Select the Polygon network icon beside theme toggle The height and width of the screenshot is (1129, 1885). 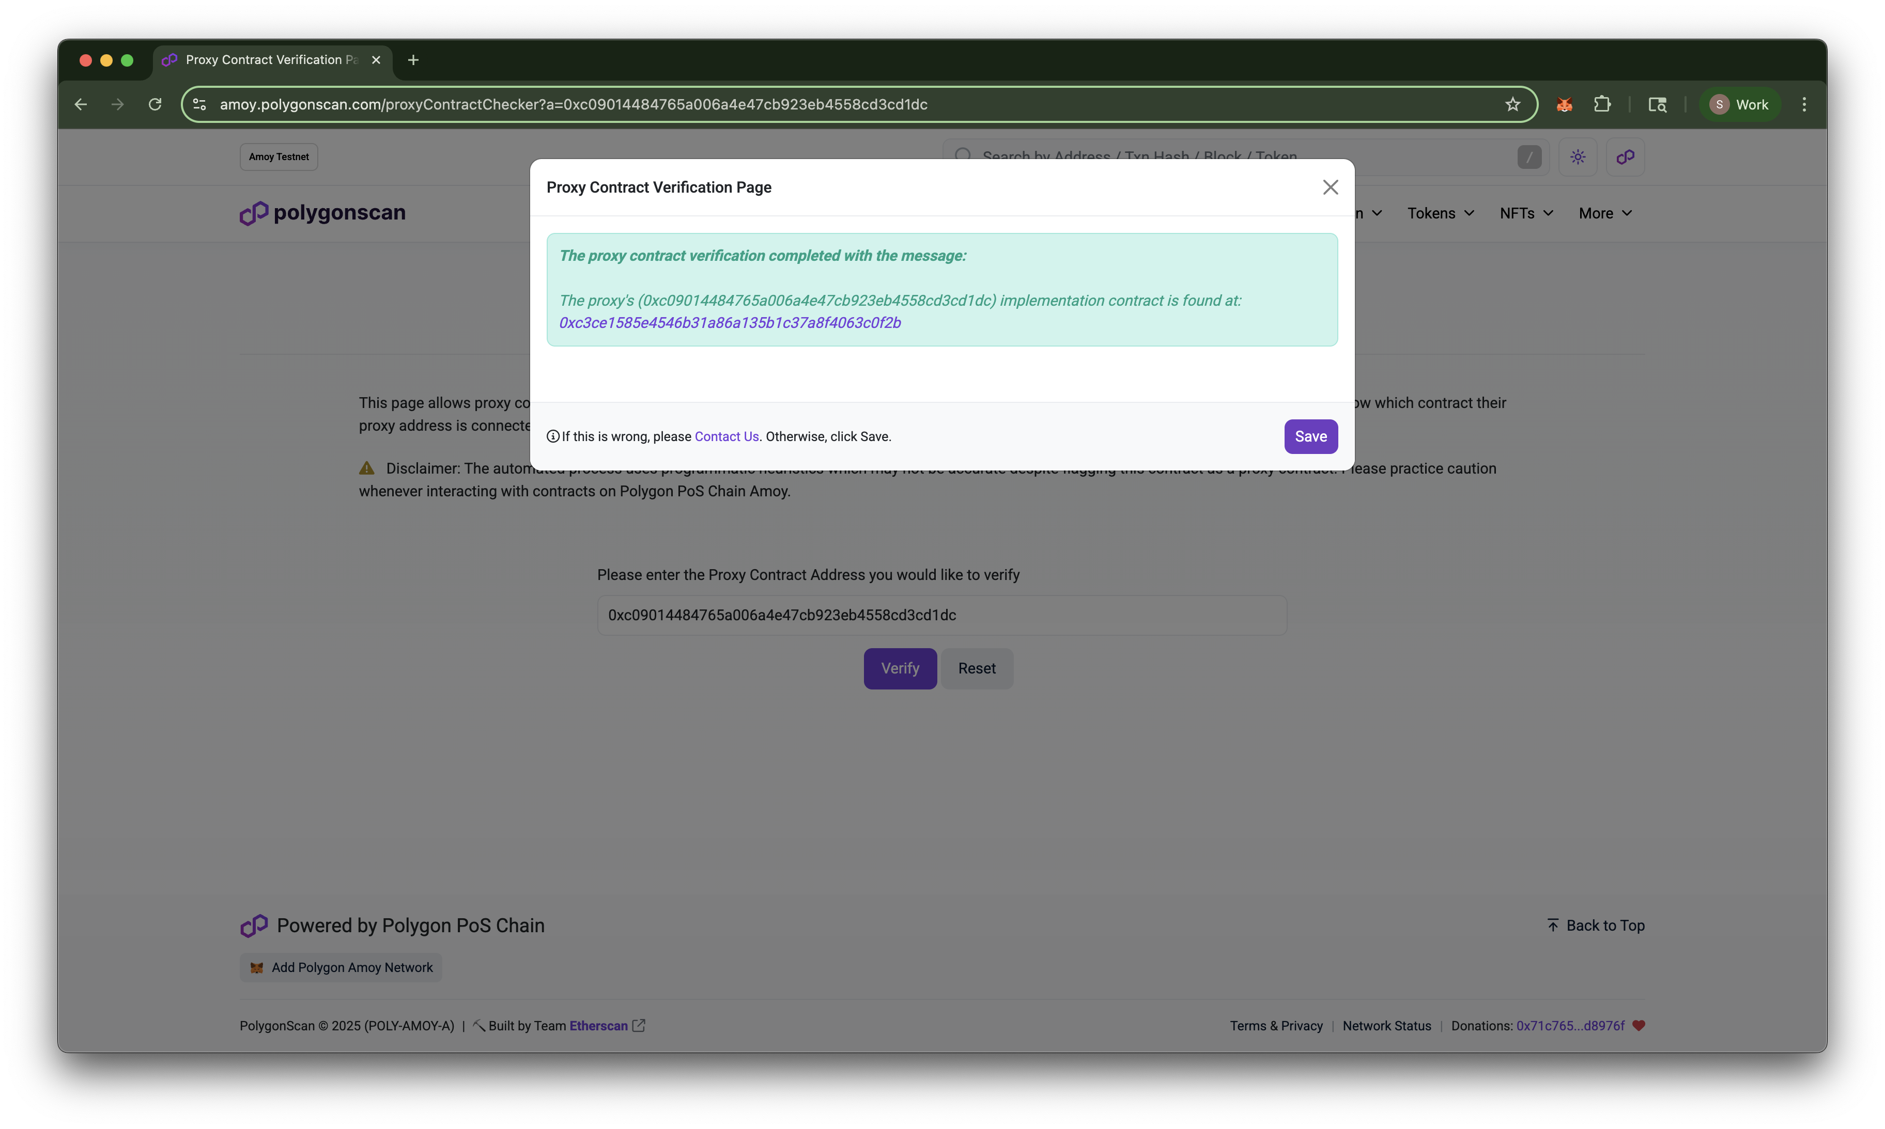pyautogui.click(x=1626, y=156)
